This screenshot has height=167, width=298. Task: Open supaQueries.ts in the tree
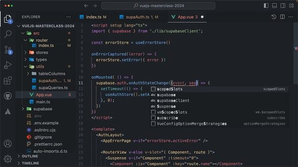click(x=46, y=88)
